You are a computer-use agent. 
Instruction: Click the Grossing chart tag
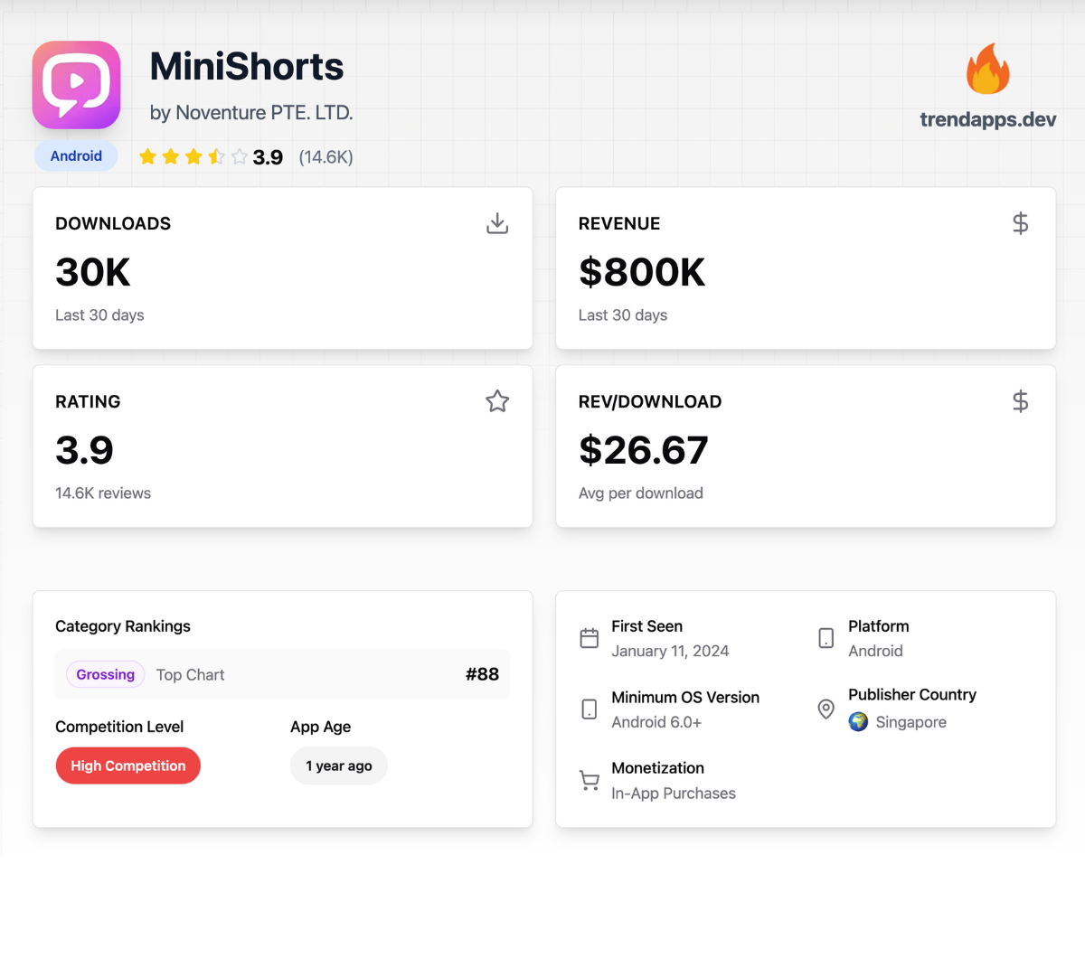pyautogui.click(x=106, y=674)
